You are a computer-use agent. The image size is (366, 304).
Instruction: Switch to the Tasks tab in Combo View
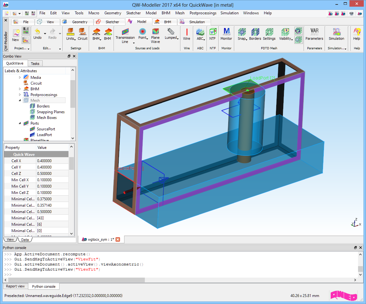coord(35,64)
